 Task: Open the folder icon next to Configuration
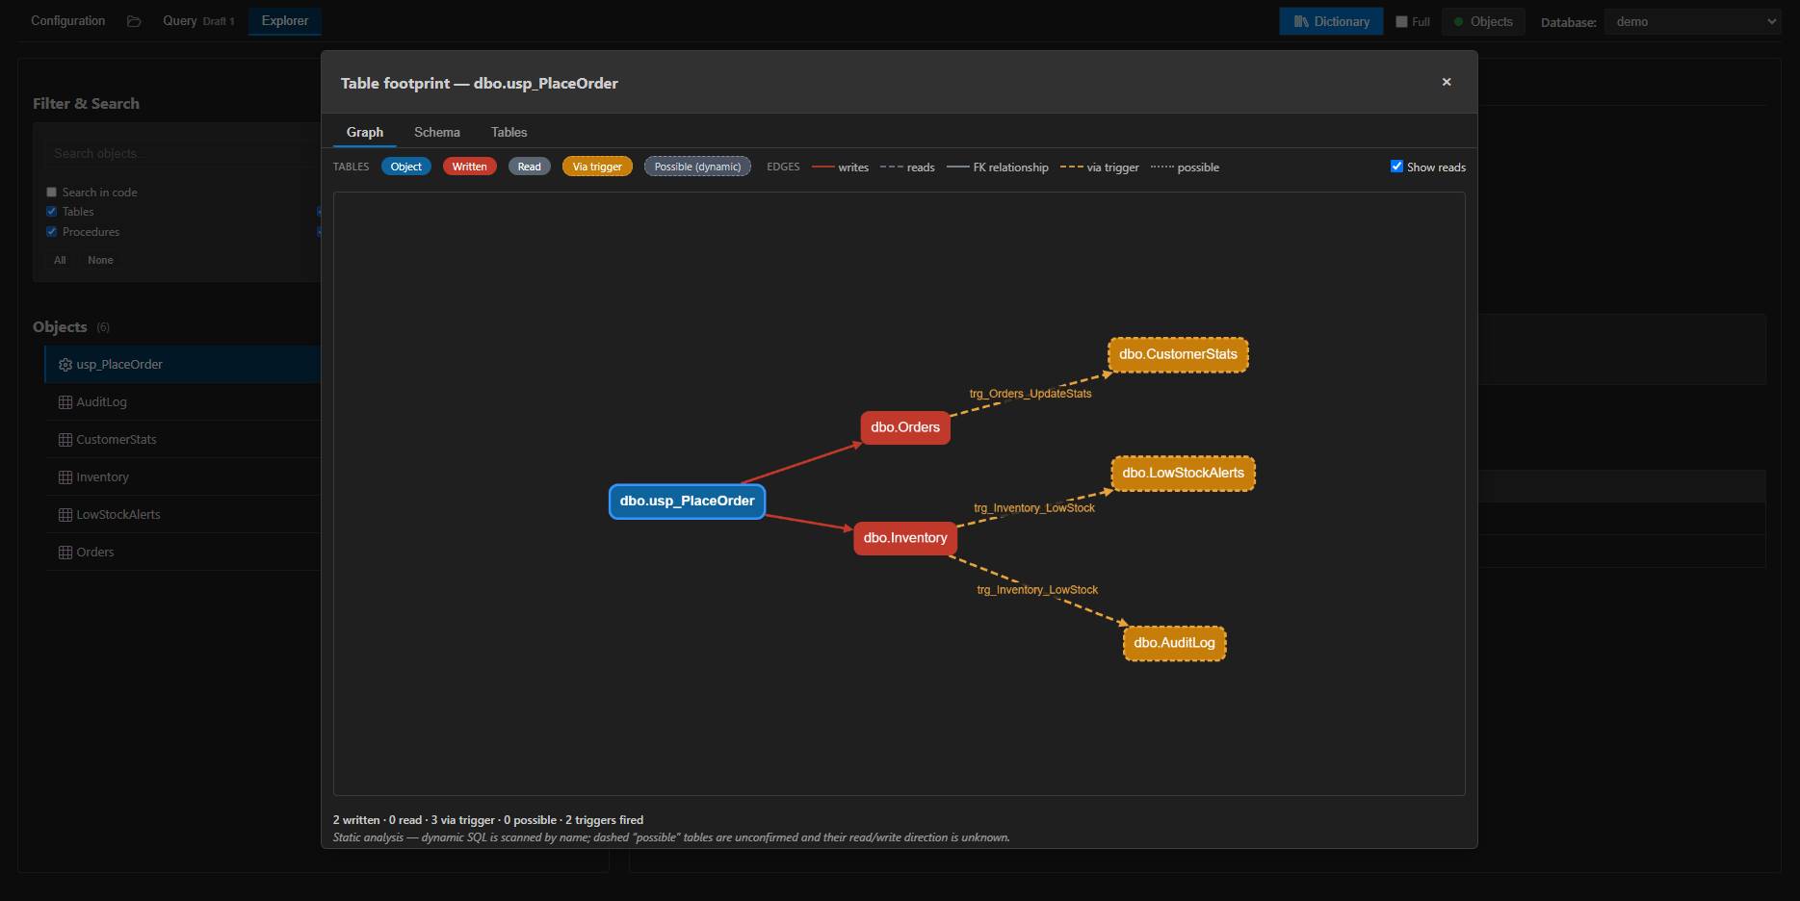(x=134, y=21)
